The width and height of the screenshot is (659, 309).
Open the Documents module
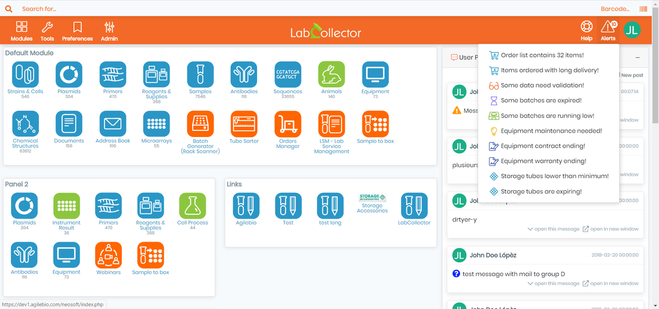click(69, 124)
